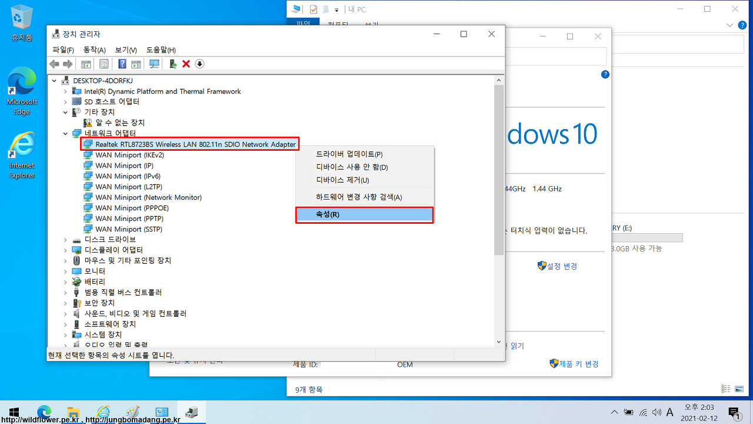Expand the ribbon chevron in 내 PC window
This screenshot has width=753, height=424.
pyautogui.click(x=729, y=25)
